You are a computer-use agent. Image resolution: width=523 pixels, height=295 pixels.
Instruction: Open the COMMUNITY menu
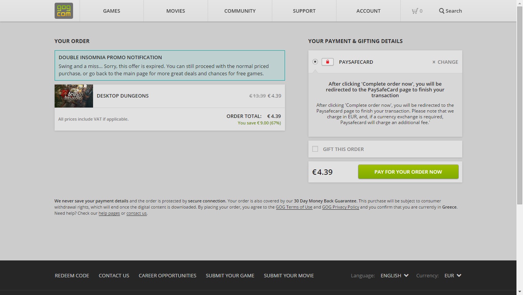(x=240, y=11)
